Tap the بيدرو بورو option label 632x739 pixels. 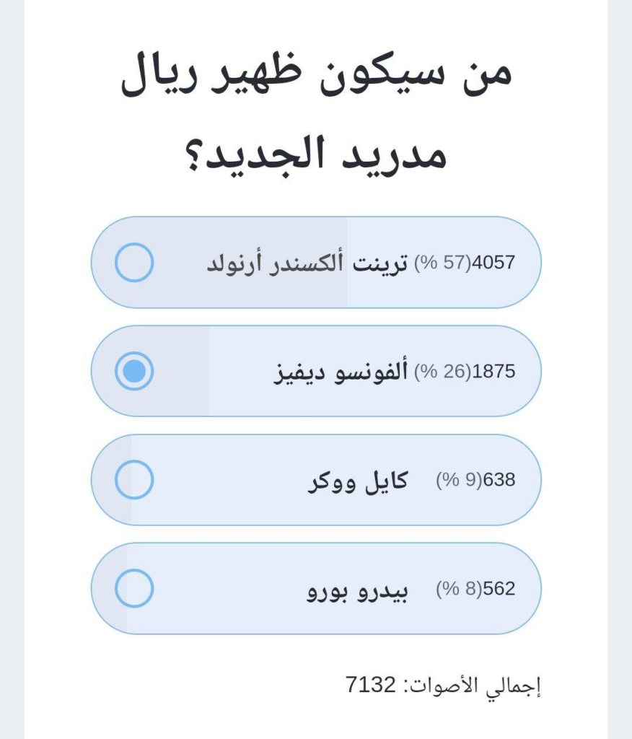358,590
